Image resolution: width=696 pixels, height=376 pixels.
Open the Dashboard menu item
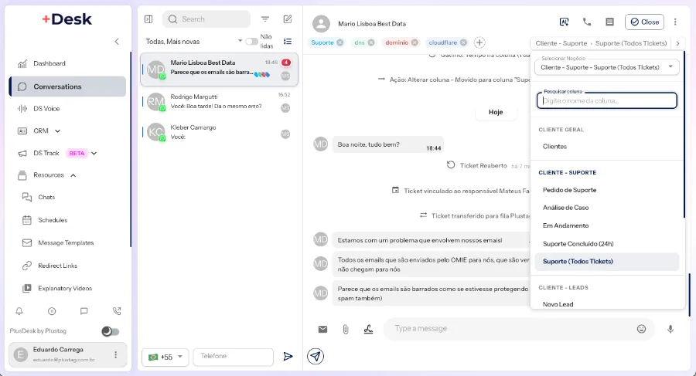(49, 63)
